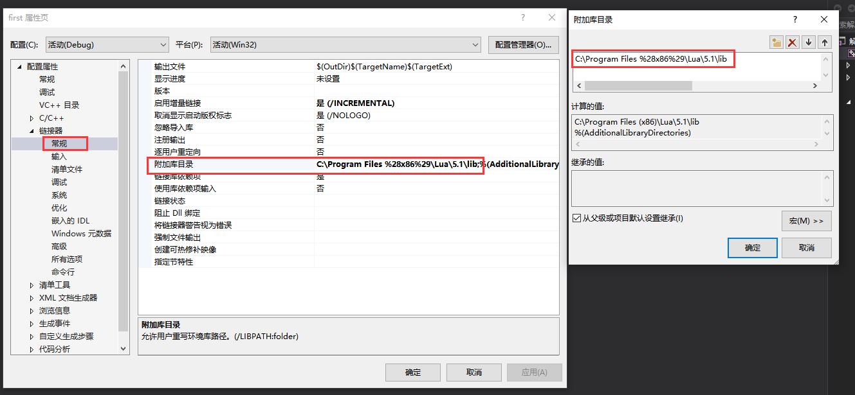Select the 版本 property row
The height and width of the screenshot is (395, 855).
point(349,91)
